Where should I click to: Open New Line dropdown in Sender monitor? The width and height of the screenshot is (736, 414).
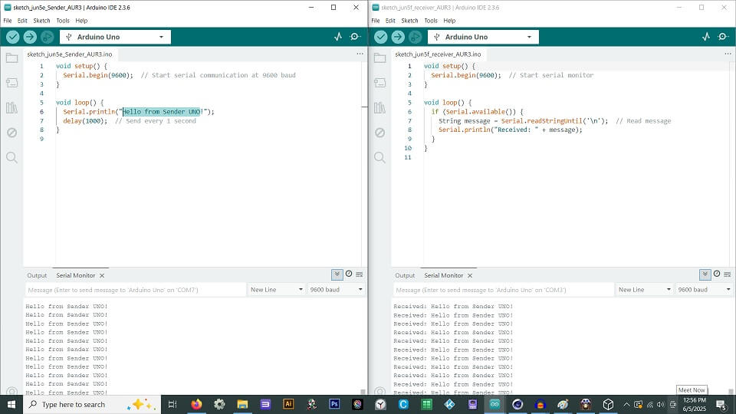(x=277, y=290)
